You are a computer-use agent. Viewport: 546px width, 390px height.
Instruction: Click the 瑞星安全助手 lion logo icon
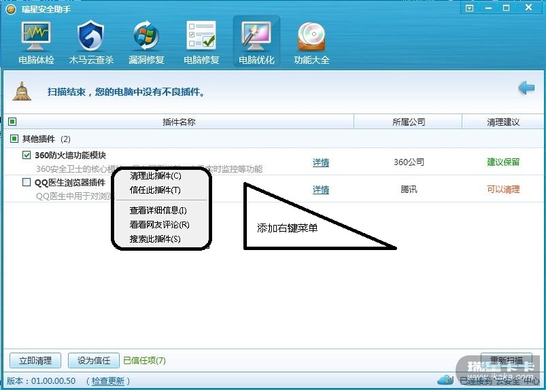(11, 10)
